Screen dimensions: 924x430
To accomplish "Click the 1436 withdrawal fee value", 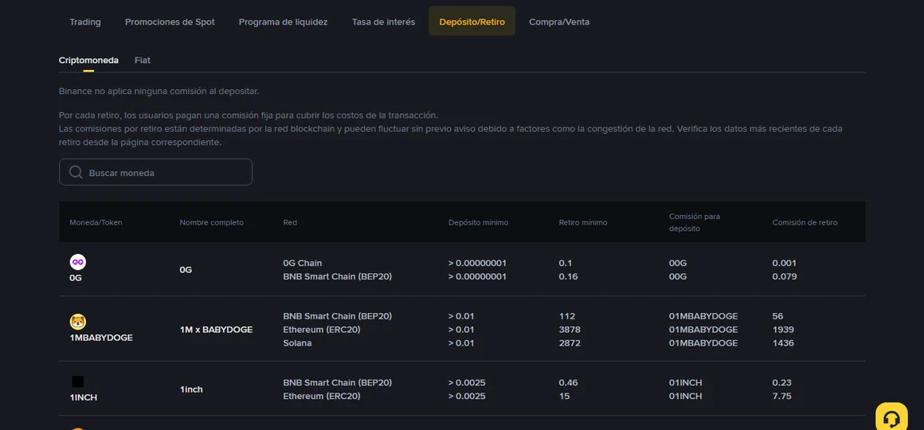I will tap(783, 343).
